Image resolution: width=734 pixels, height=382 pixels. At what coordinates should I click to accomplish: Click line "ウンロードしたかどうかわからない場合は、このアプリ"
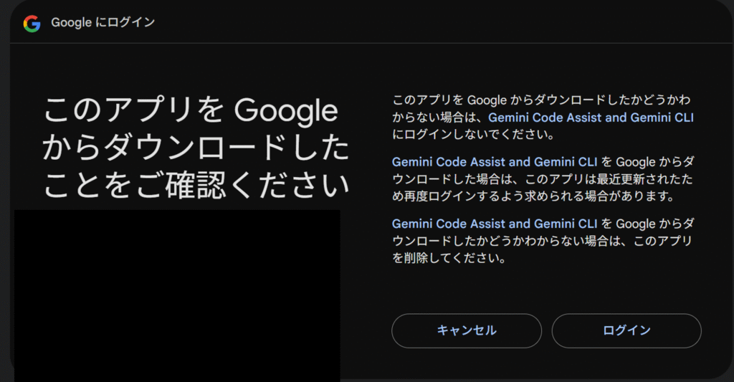click(x=542, y=241)
